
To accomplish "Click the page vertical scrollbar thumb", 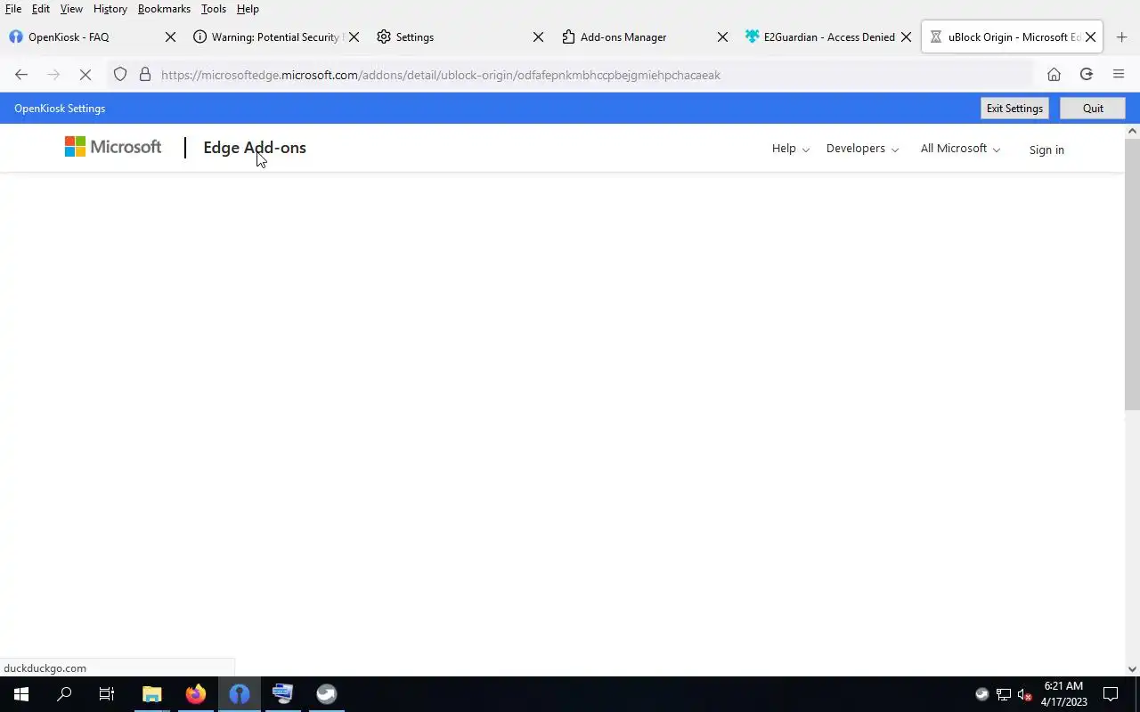I will 1133,273.
